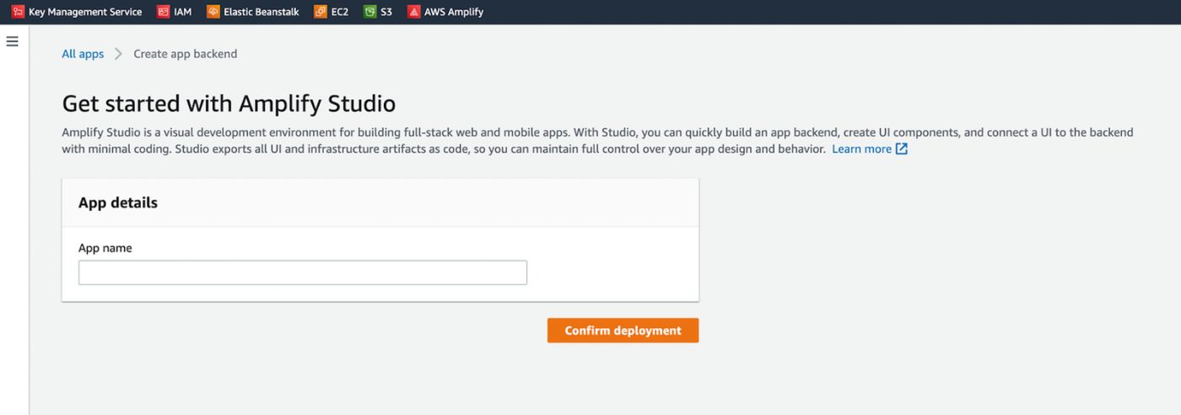Image resolution: width=1181 pixels, height=415 pixels.
Task: Open the Elastic Beanstalk text shortcut
Action: [x=261, y=12]
